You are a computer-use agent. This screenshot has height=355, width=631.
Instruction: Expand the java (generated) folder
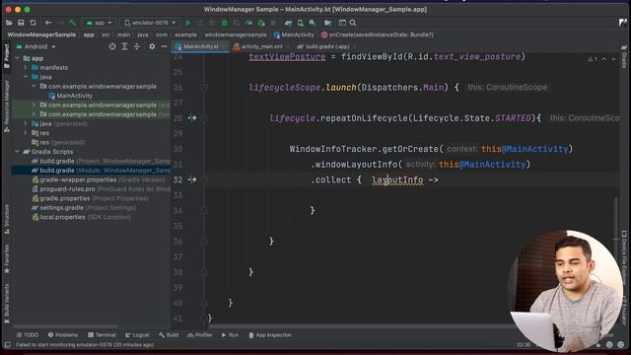[x=26, y=123]
